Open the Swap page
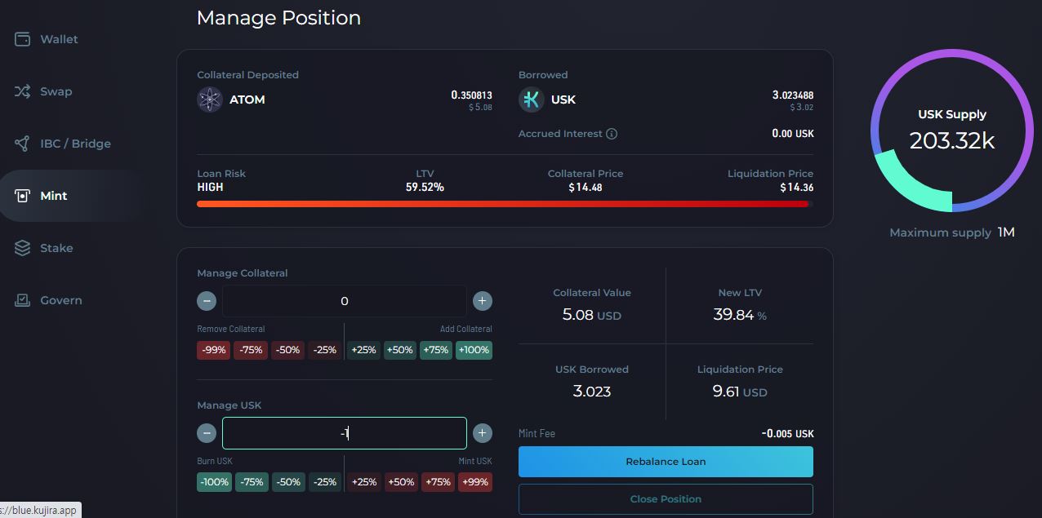 (56, 91)
